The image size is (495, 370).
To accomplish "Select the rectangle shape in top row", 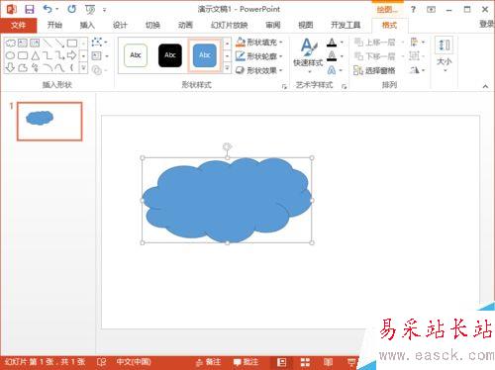I will pyautogui.click(x=72, y=43).
